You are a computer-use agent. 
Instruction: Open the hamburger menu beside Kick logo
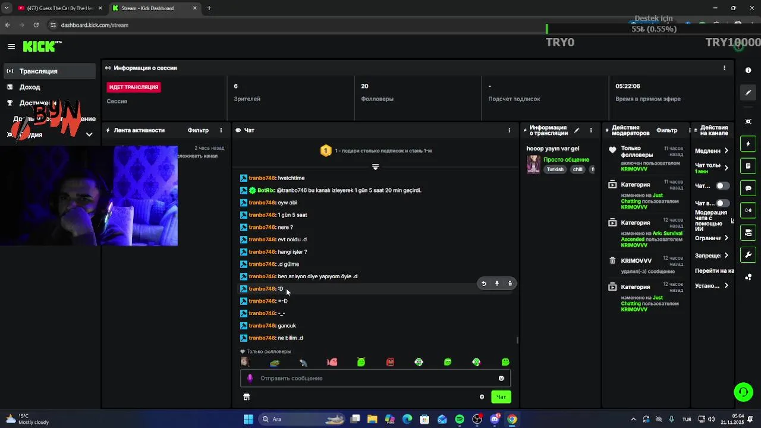pyautogui.click(x=11, y=46)
